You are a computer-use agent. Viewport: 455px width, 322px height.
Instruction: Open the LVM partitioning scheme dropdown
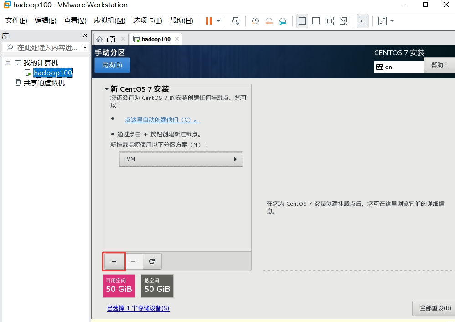(x=181, y=159)
